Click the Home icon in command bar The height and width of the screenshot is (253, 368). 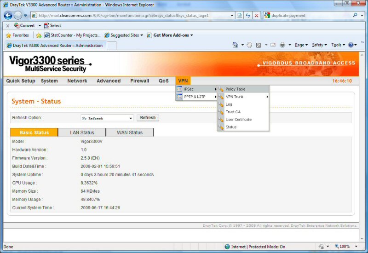[235, 45]
